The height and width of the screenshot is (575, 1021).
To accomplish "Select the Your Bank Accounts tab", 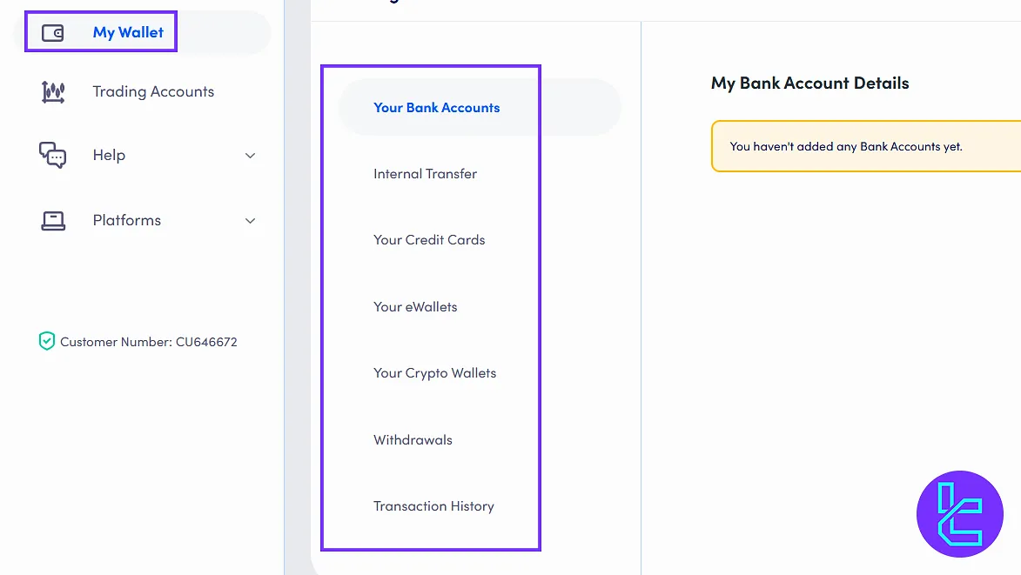I will (436, 108).
